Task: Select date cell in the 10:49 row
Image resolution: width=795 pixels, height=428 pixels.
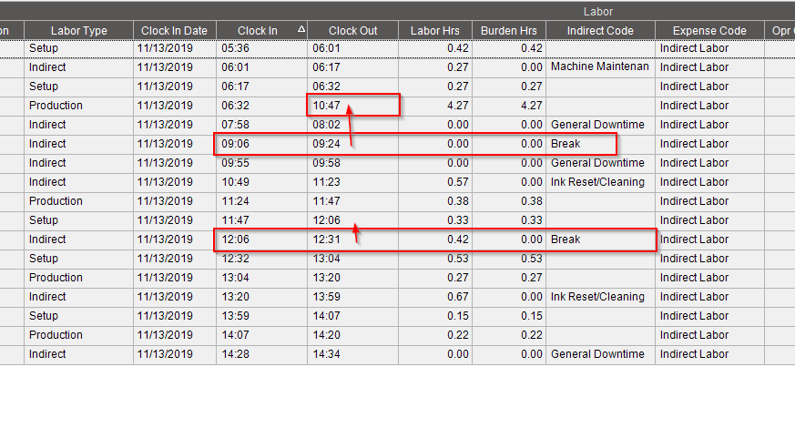Action: coord(175,182)
